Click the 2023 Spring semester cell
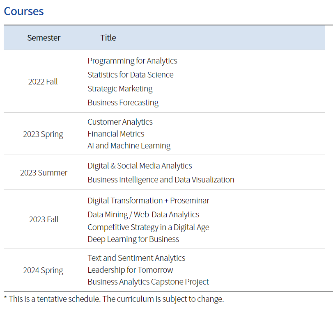The height and width of the screenshot is (310, 333). (x=43, y=134)
